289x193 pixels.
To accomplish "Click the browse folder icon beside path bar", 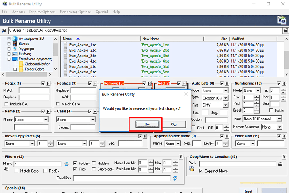I will coord(286,30).
